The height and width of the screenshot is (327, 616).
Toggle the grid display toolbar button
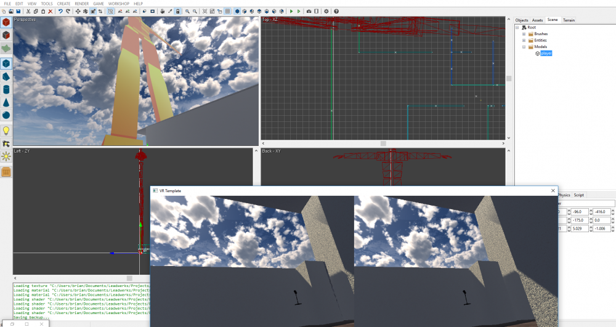click(227, 11)
